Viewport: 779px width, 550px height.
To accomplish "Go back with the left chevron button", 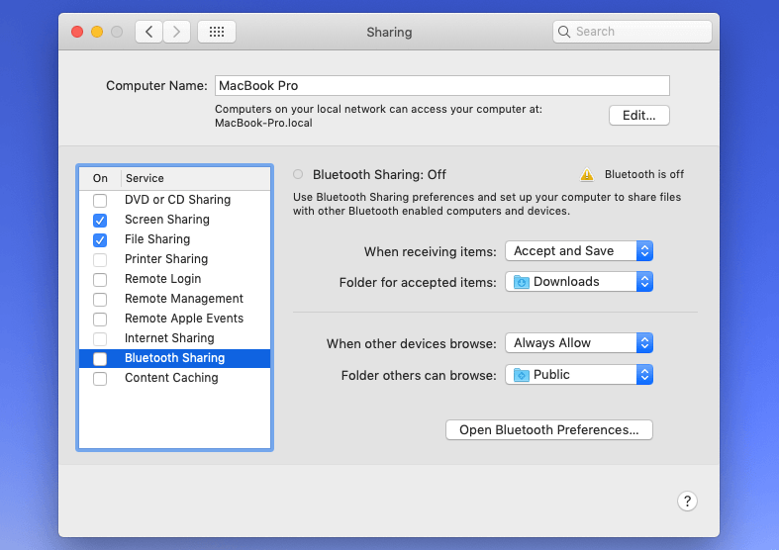I will 149,32.
